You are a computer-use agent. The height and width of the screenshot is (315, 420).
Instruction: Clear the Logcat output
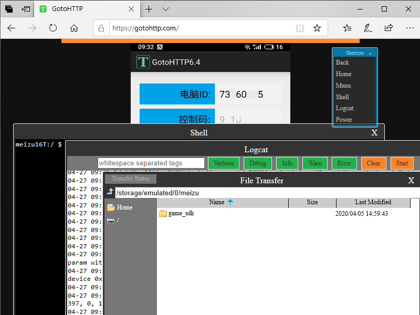click(x=374, y=163)
